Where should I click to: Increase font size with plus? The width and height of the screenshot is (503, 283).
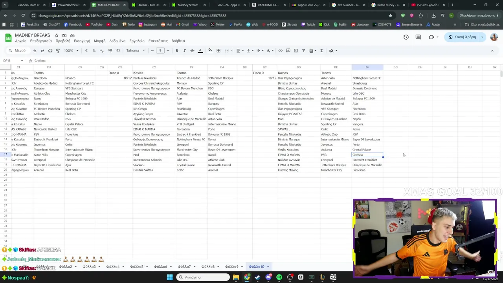(x=168, y=51)
